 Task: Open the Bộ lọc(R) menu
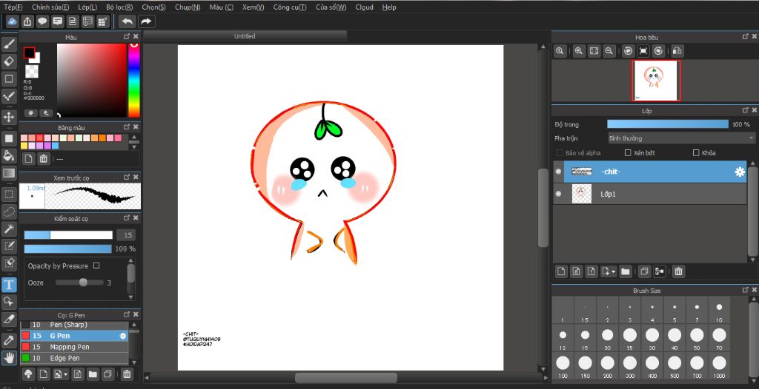point(119,7)
